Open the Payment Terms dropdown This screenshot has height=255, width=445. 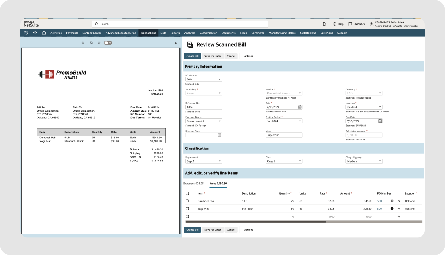tap(203, 121)
